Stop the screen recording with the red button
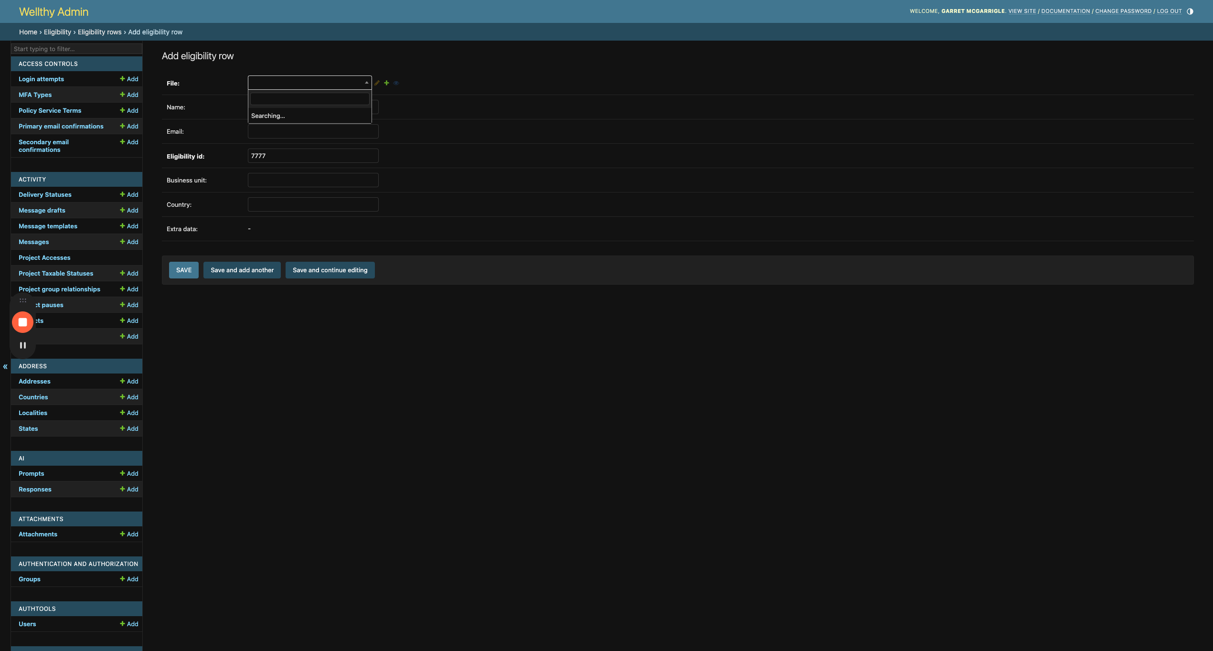1213x651 pixels. point(22,322)
